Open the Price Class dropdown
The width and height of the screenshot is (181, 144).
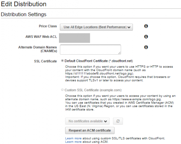click(x=96, y=27)
